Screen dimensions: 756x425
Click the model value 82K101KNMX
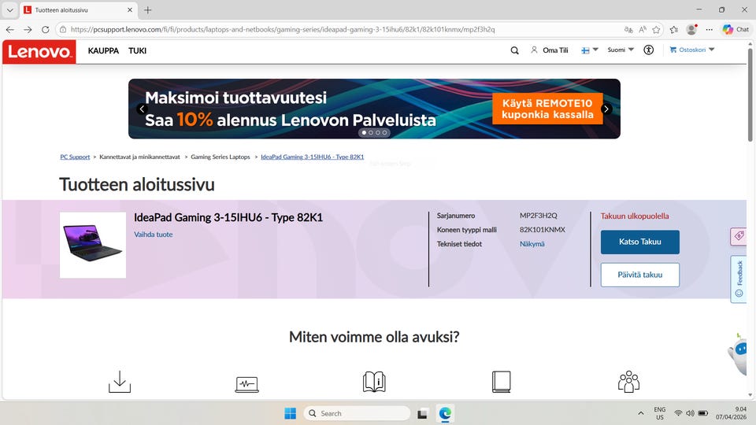point(543,229)
